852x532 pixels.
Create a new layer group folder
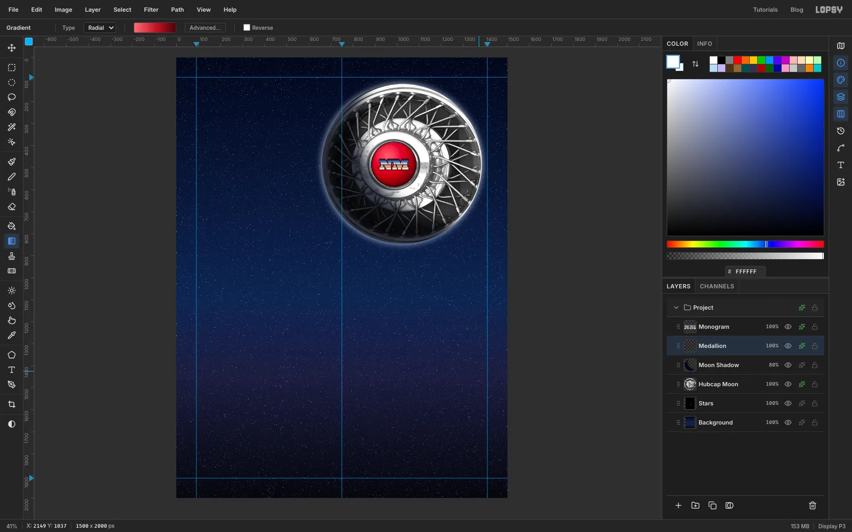tap(695, 505)
